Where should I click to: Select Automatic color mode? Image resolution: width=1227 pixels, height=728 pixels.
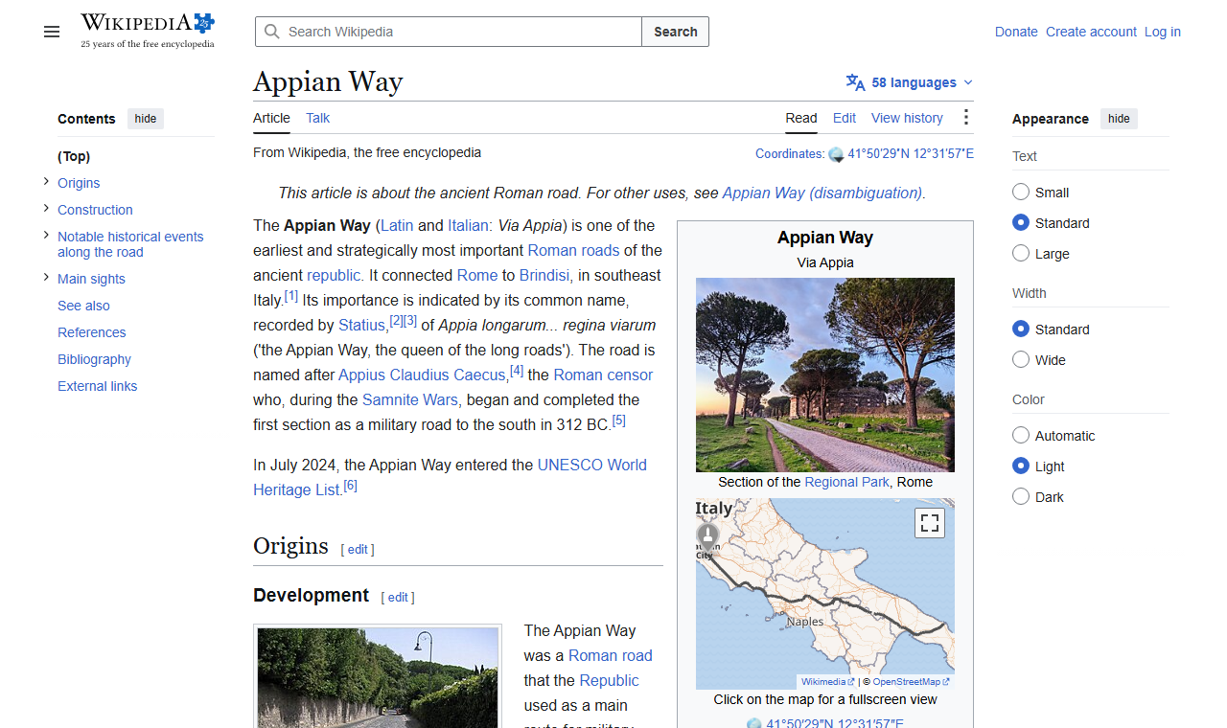pyautogui.click(x=1021, y=435)
